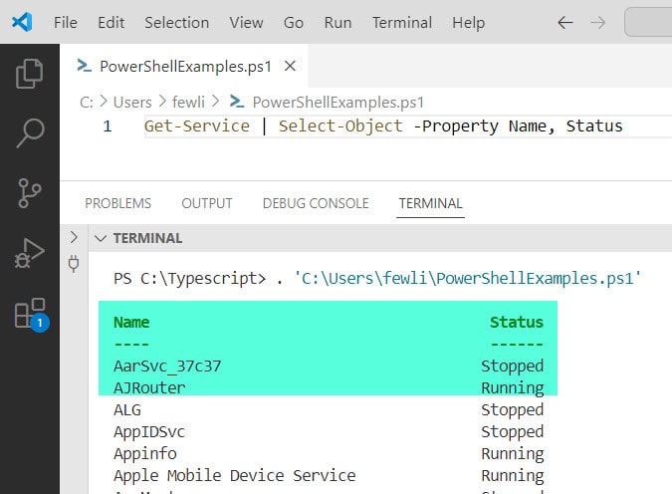This screenshot has height=494, width=672.
Task: Select the TERMINAL panel tab
Action: click(430, 203)
